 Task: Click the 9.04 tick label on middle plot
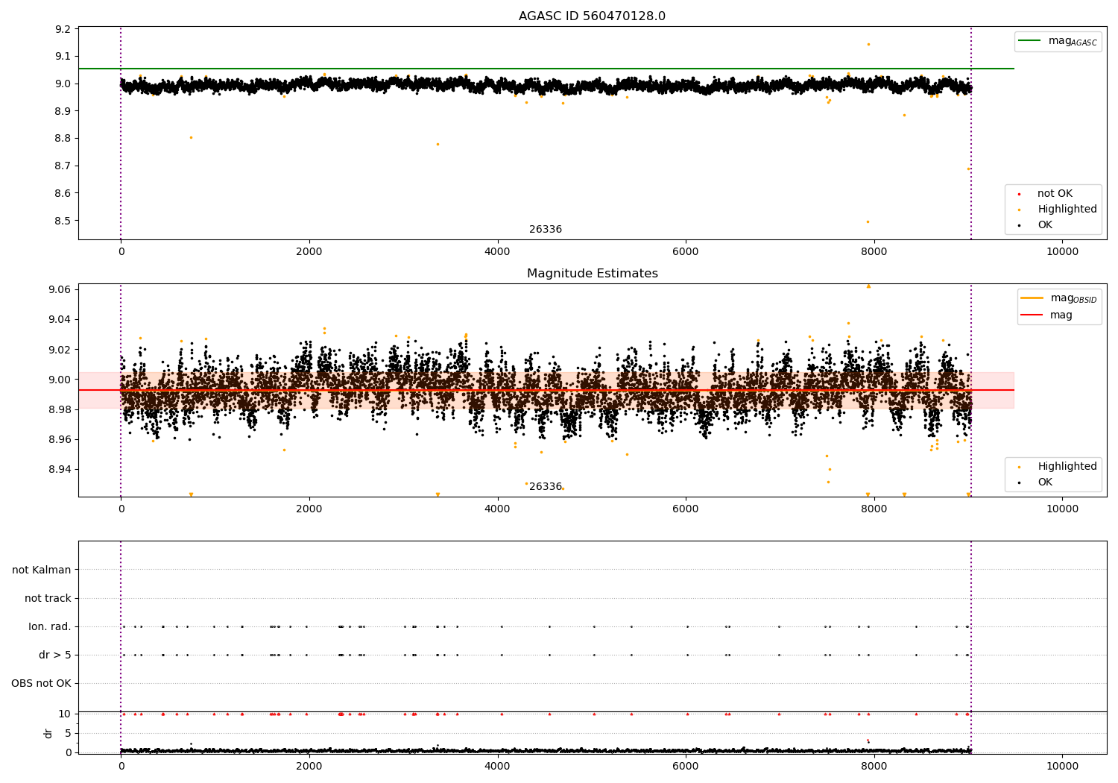60,319
